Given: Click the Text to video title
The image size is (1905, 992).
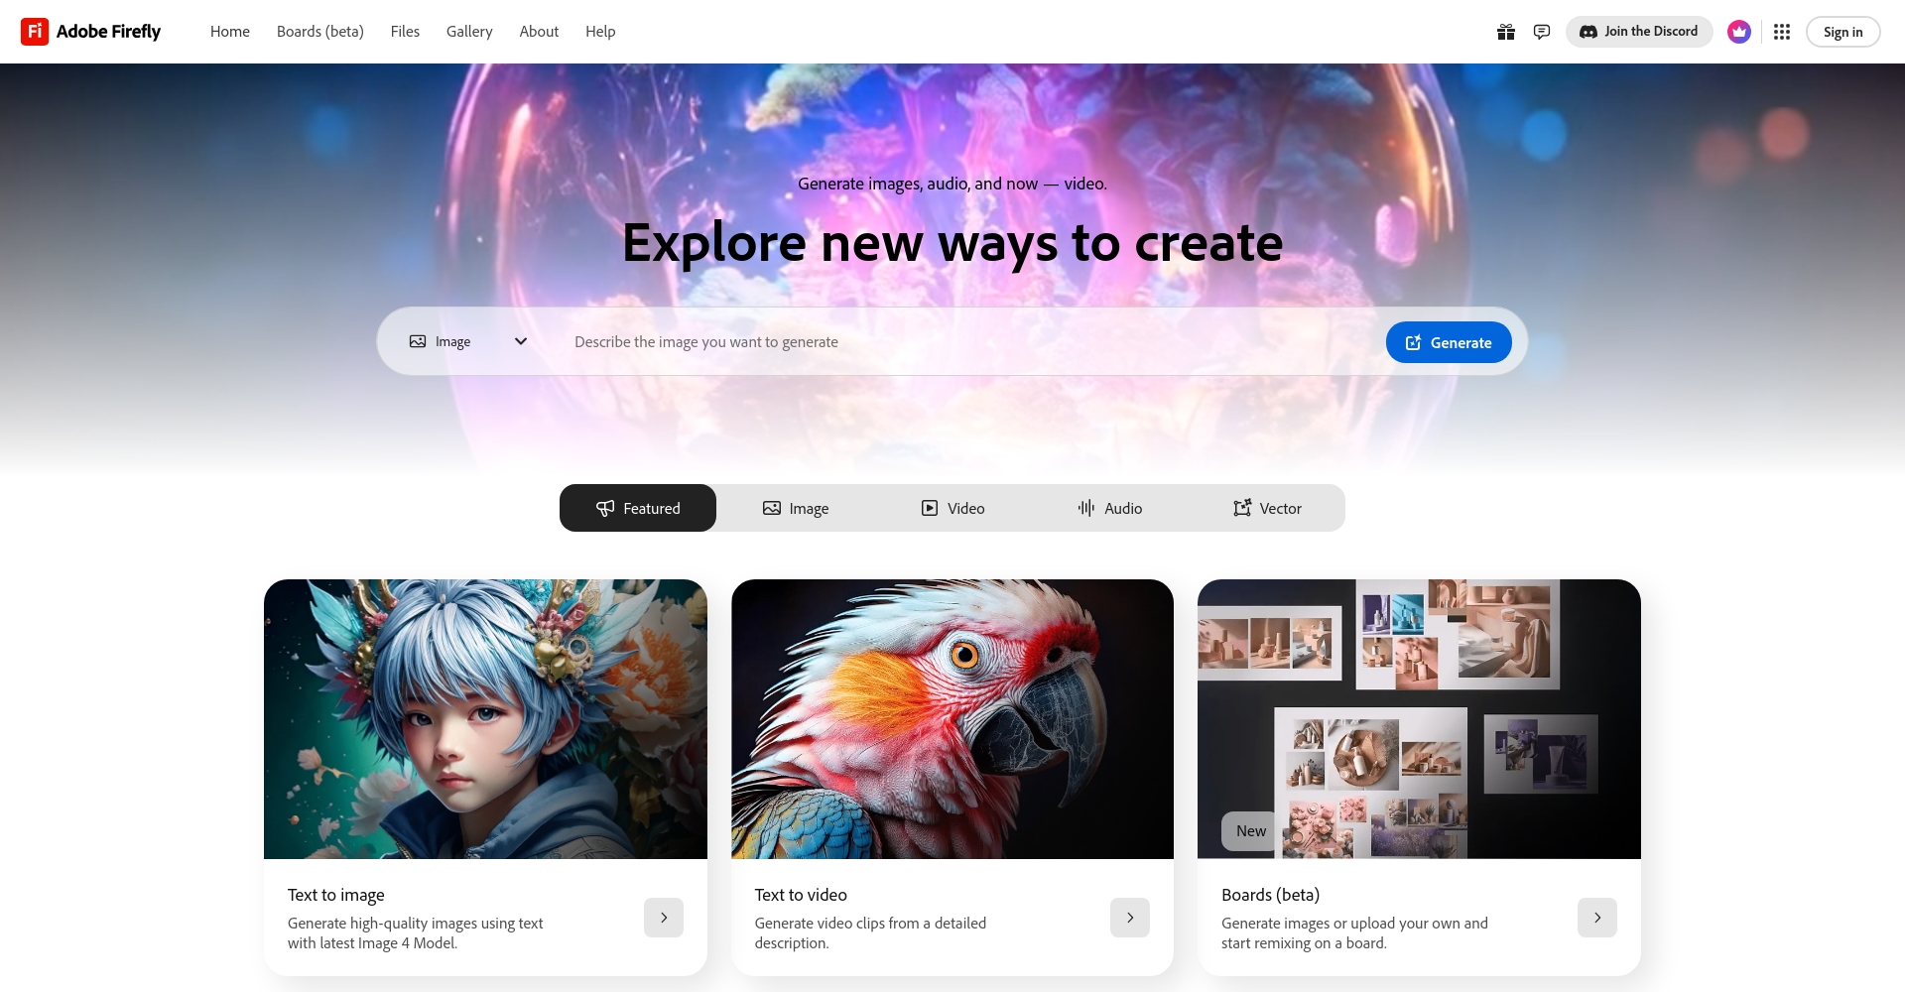Looking at the screenshot, I should click(801, 895).
